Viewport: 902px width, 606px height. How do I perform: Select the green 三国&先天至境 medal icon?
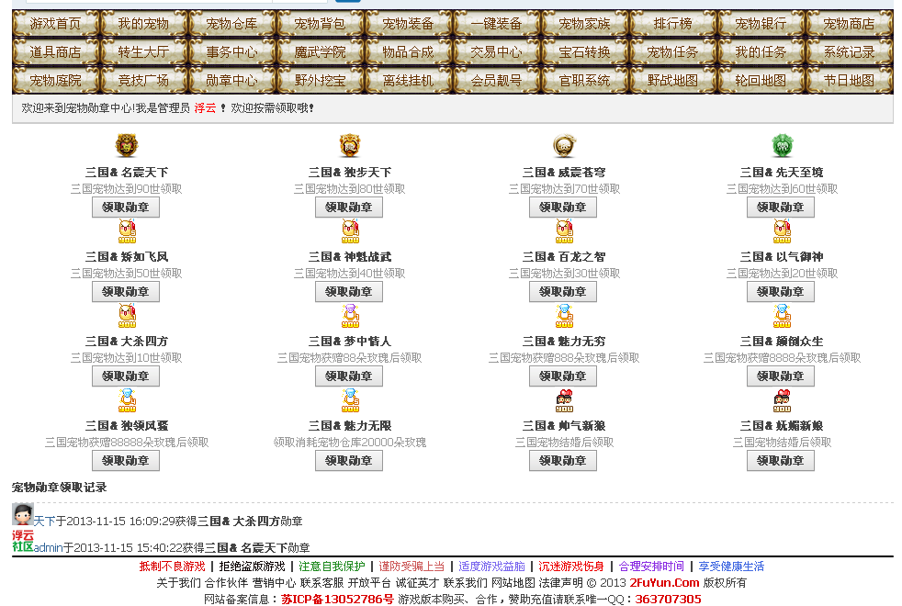coord(781,145)
